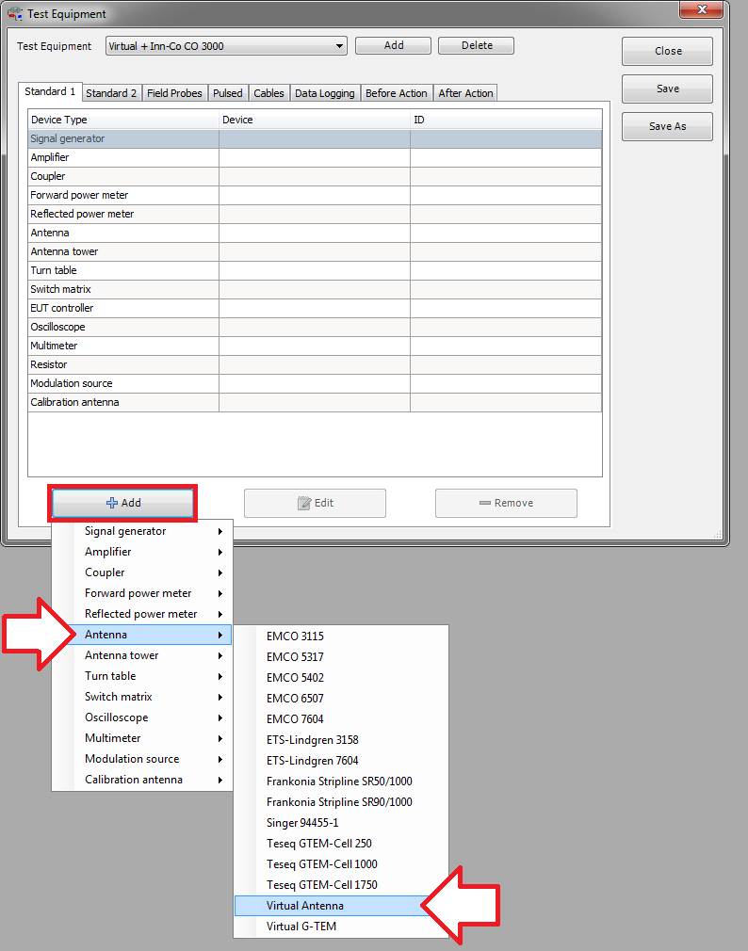Switch to the Standard 1 tab
748x951 pixels.
(x=50, y=91)
